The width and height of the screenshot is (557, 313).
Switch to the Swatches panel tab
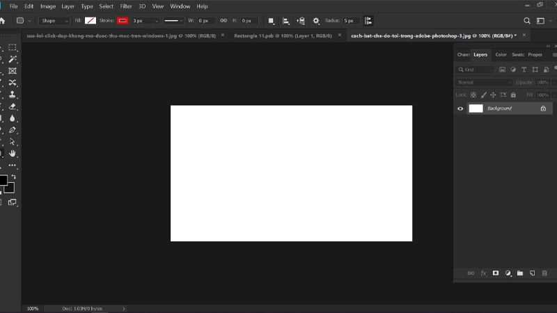click(518, 55)
